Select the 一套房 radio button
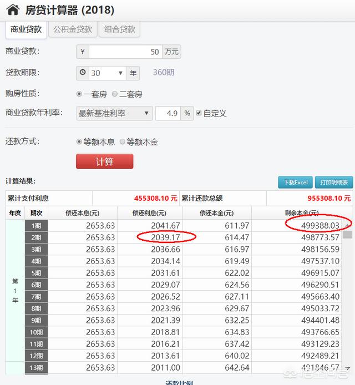 click(x=79, y=94)
